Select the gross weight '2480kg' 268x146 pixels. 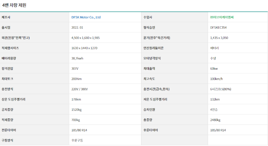(x=215, y=120)
